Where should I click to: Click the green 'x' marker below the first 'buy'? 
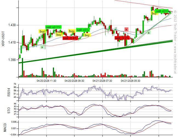click(x=42, y=47)
